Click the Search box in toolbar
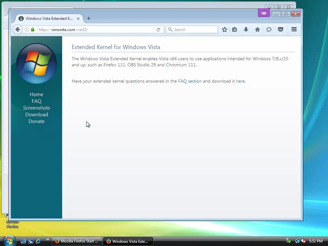The height and width of the screenshot is (246, 328). pos(192,29)
